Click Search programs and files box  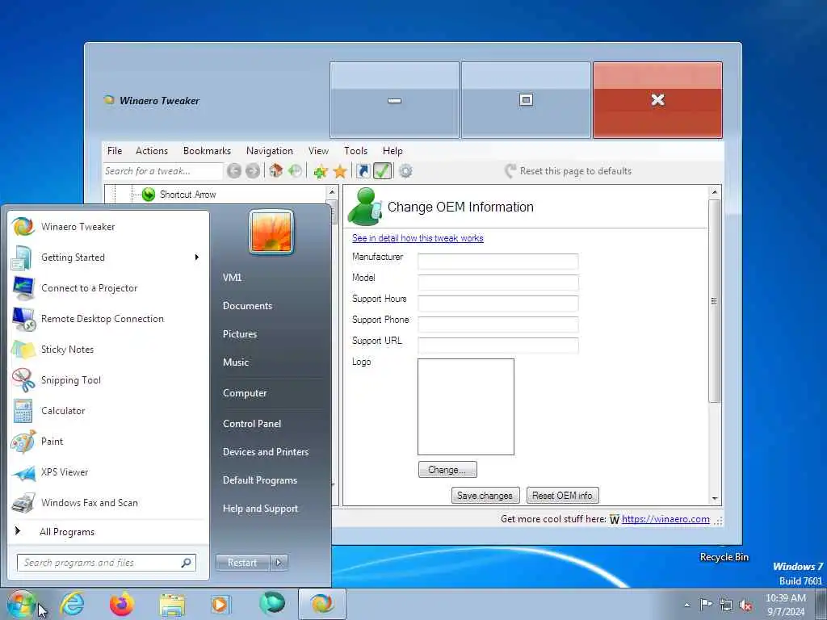tap(107, 563)
